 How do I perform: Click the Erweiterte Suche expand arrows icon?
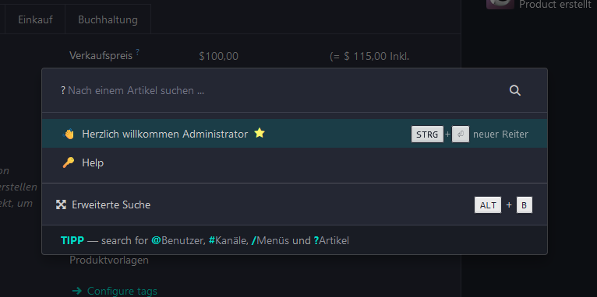pyautogui.click(x=61, y=204)
